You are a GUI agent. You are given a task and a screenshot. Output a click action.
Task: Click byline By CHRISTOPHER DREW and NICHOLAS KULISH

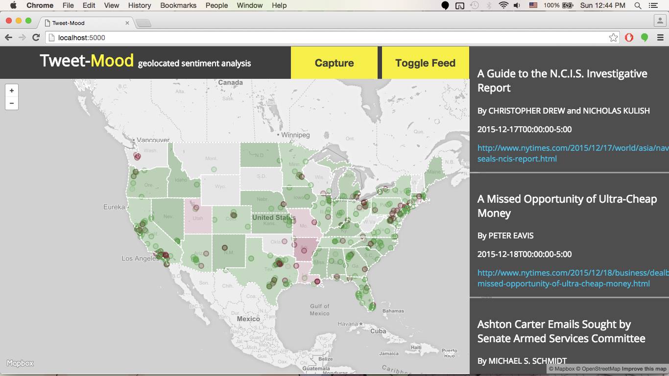(x=564, y=111)
